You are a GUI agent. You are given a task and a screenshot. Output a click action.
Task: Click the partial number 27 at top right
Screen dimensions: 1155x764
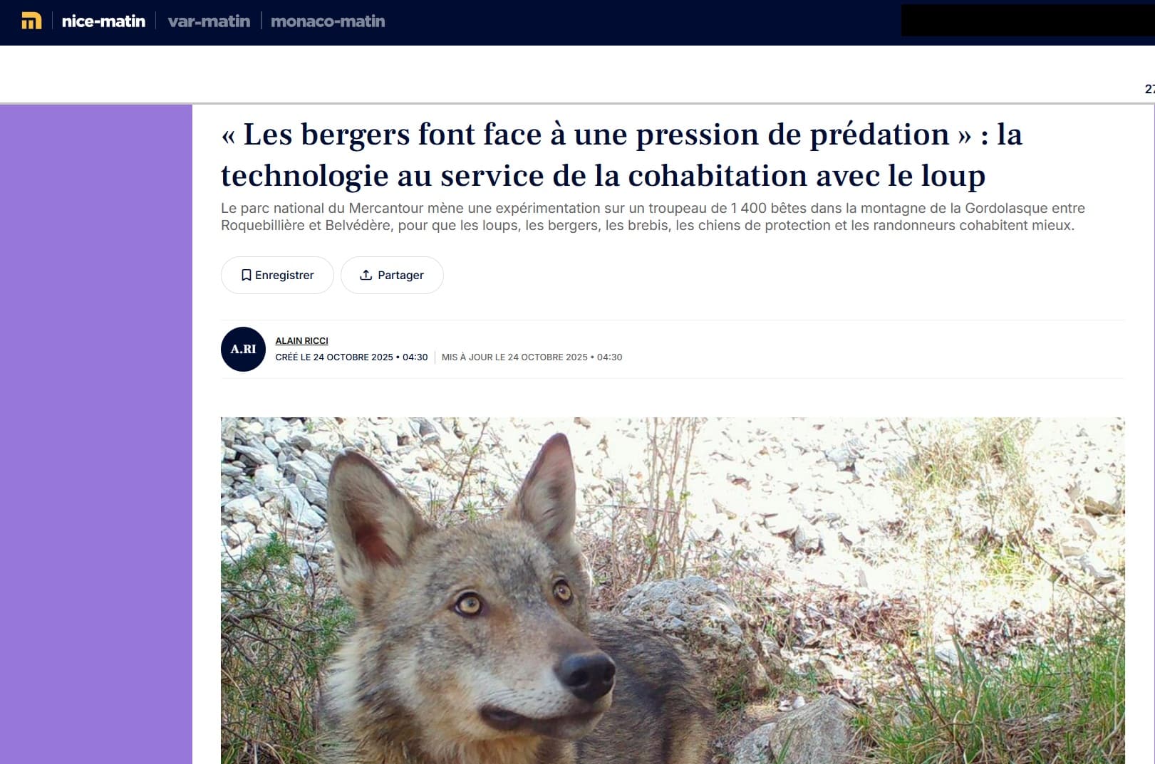pyautogui.click(x=1149, y=89)
